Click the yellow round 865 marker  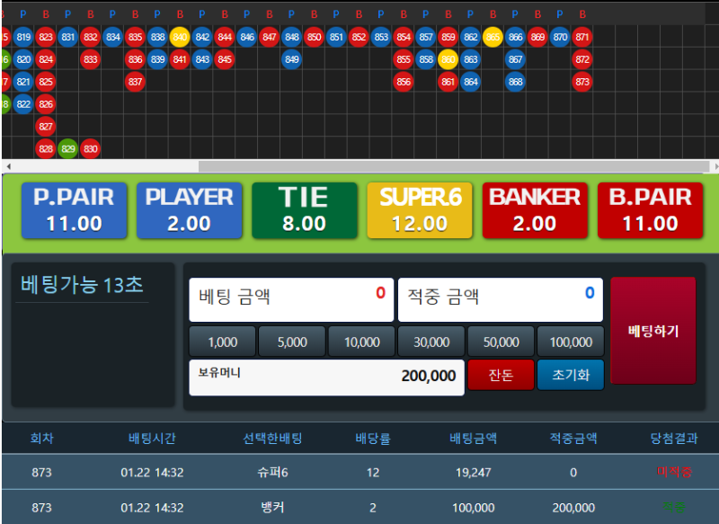coord(493,37)
